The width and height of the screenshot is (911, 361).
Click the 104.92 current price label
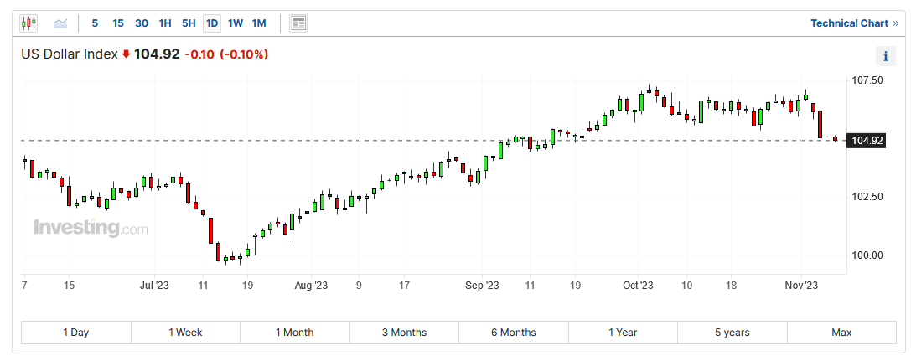click(867, 140)
